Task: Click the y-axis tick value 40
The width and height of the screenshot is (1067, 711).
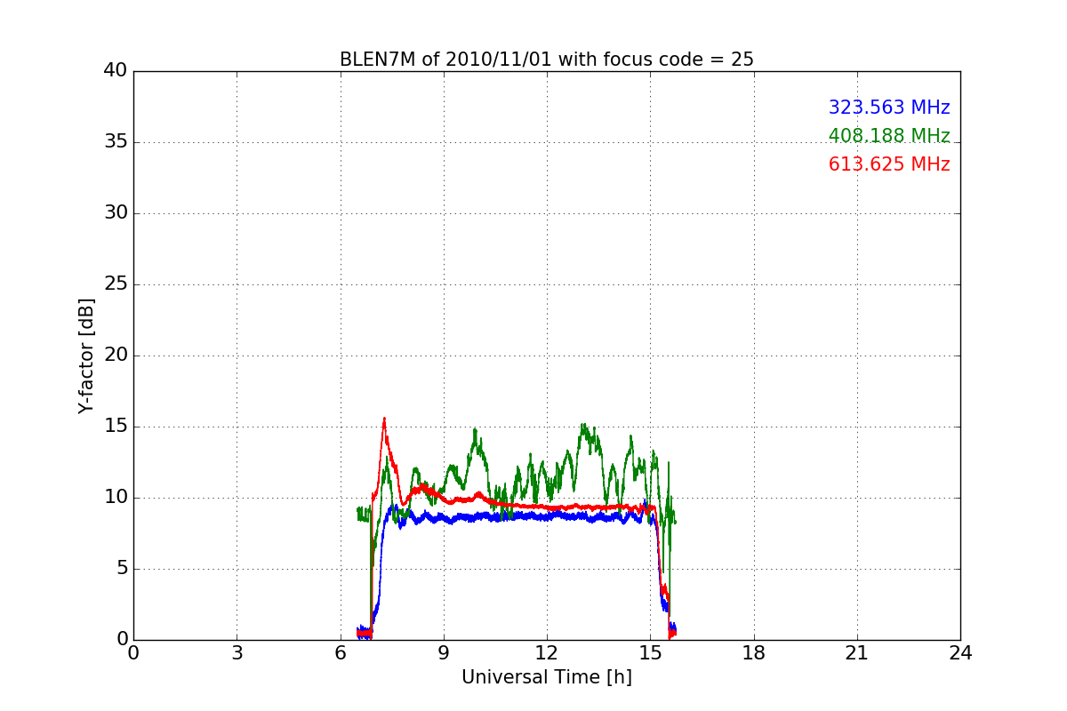Action: (115, 71)
